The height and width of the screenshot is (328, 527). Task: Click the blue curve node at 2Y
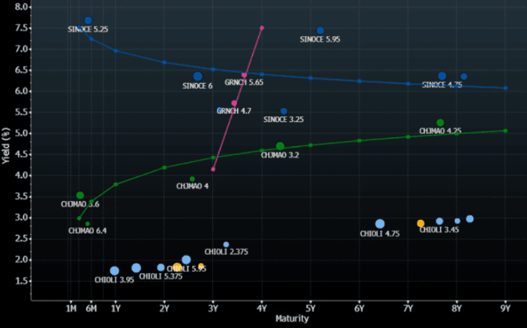coord(164,63)
